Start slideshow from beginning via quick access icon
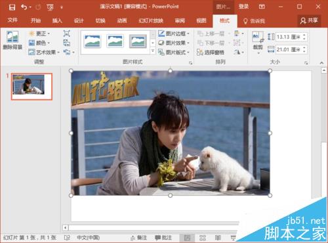This screenshot has width=328, height=243. [50, 8]
